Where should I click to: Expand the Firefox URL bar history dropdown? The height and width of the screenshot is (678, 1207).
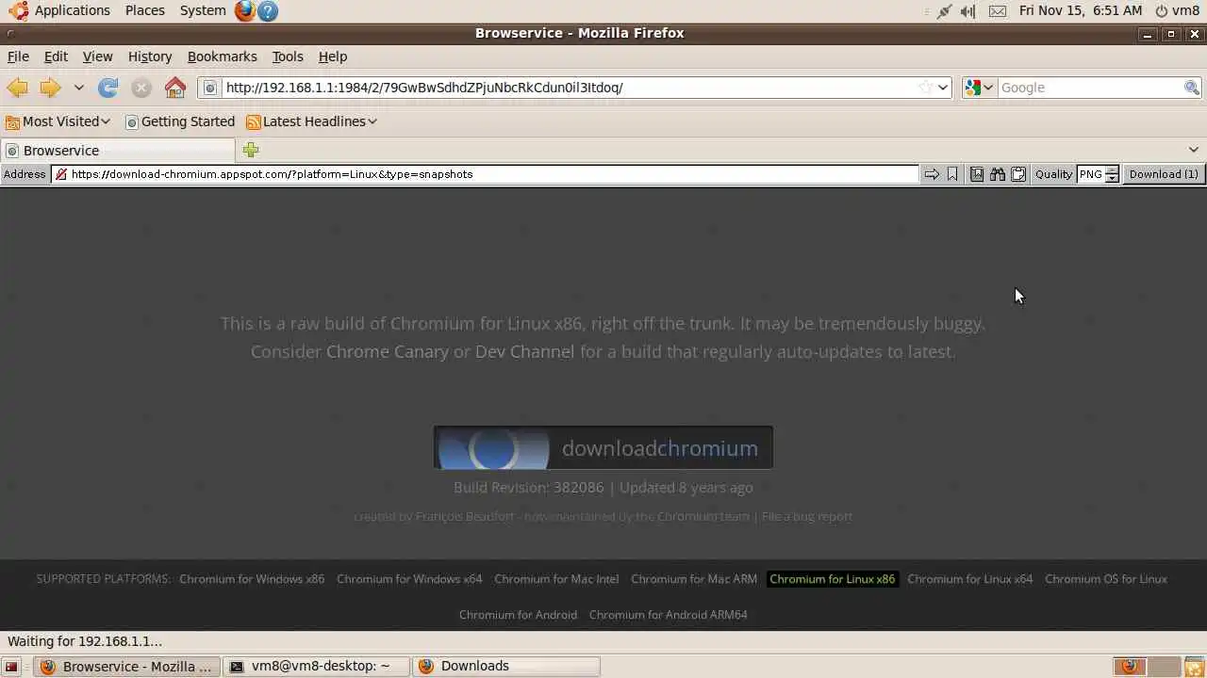click(942, 88)
